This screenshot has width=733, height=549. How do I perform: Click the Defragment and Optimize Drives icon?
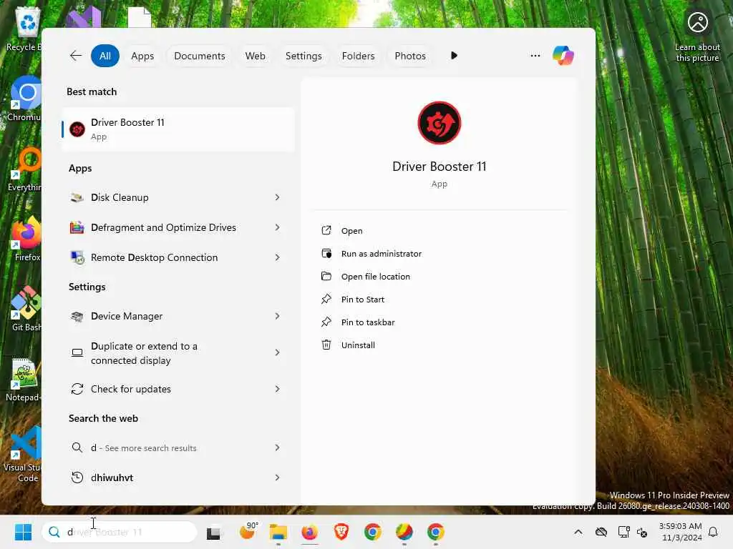[77, 227]
